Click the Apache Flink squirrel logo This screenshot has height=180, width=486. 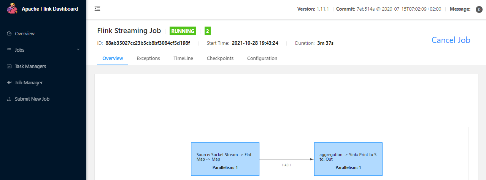click(x=13, y=9)
